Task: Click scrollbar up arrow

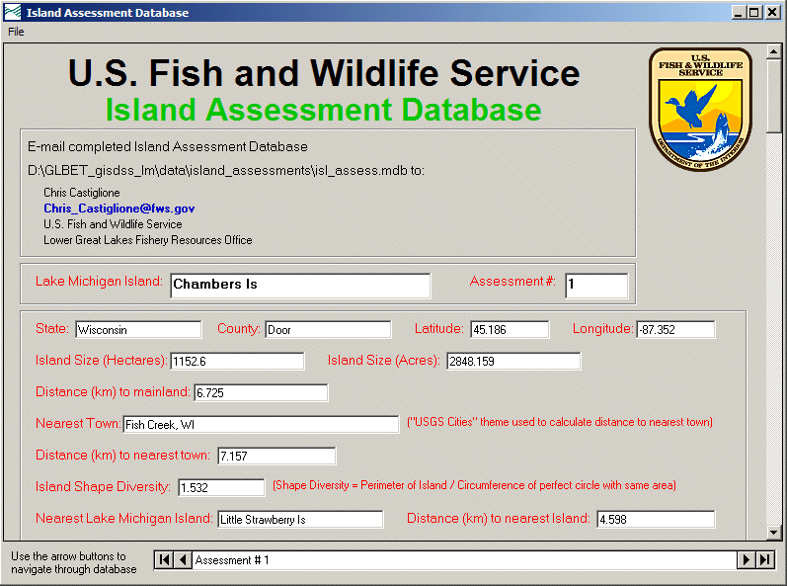Action: (x=773, y=51)
